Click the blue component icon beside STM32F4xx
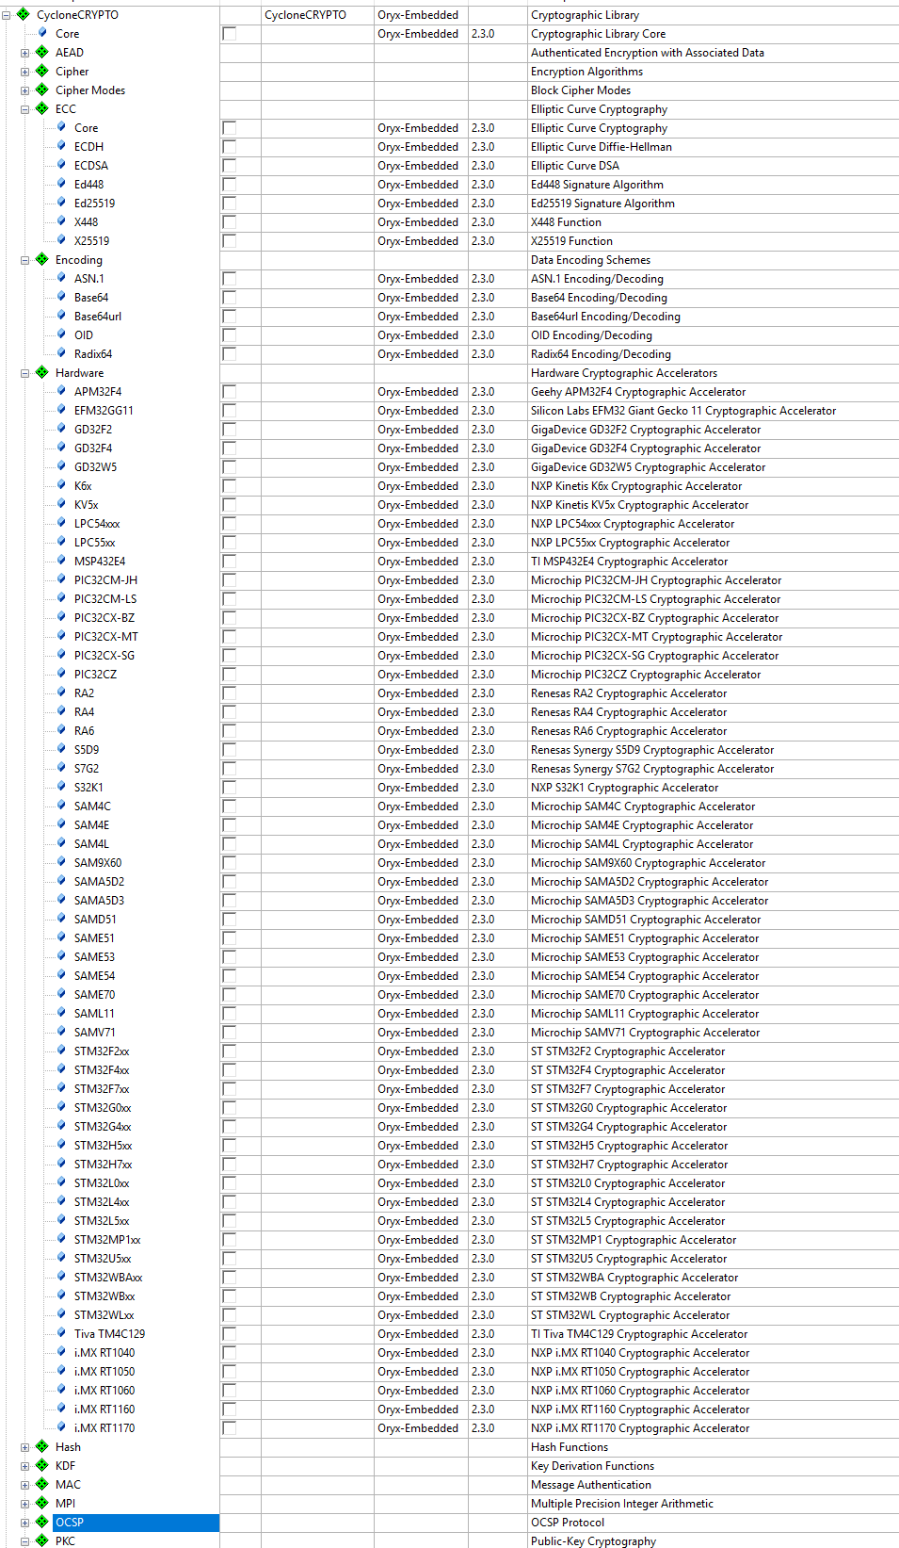Image resolution: width=899 pixels, height=1548 pixels. click(61, 1069)
